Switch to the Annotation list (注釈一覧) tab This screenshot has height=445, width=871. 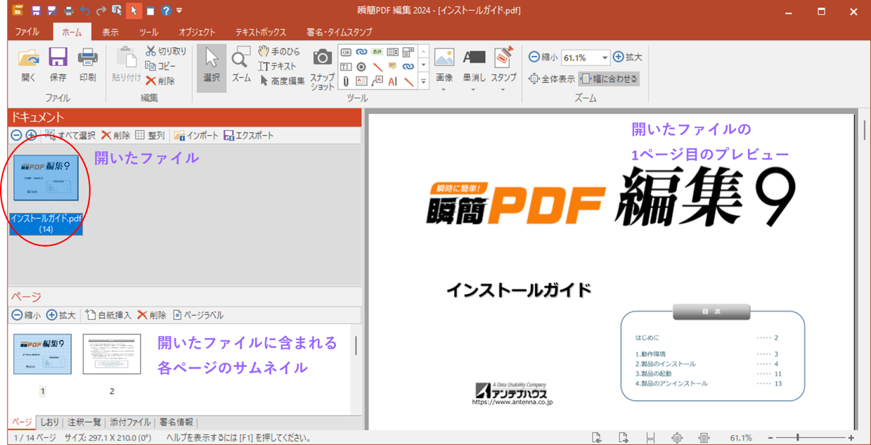[x=84, y=423]
